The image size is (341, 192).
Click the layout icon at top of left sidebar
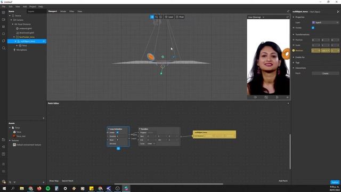(4, 12)
